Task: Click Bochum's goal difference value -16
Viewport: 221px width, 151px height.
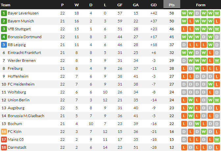Action: coord(154,124)
